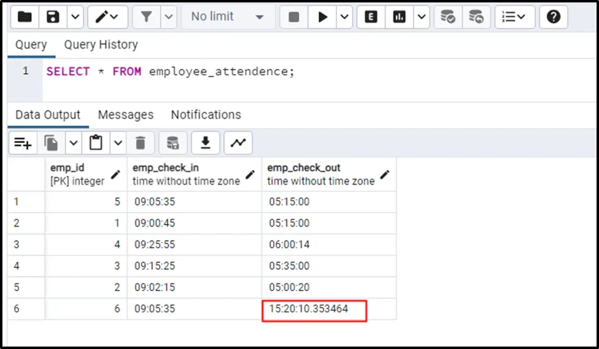This screenshot has height=349, width=599.
Task: Click the Commit transaction icon
Action: click(x=448, y=16)
